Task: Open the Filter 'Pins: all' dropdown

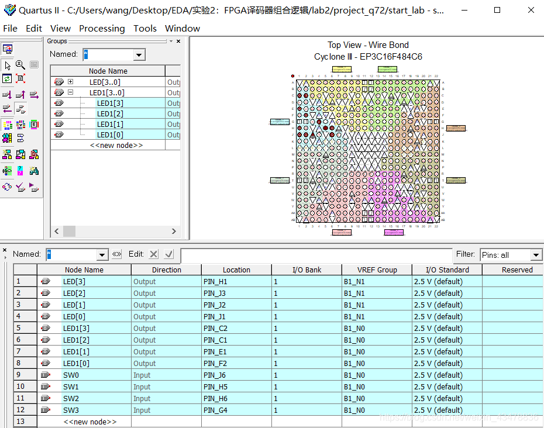Action: pyautogui.click(x=536, y=255)
